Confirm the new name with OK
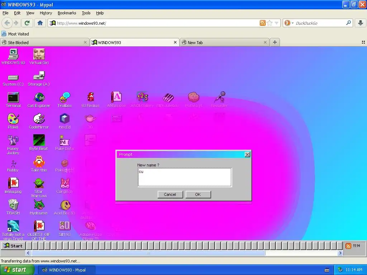Viewport: 367px width, 275px height. [198, 194]
